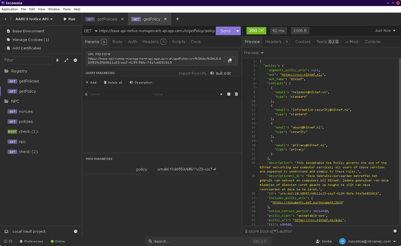Open the Send button dropdown arrow
This screenshot has height=246, width=401.
[238, 31]
